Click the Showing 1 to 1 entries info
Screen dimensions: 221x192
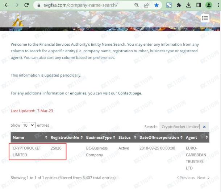click(x=63, y=178)
